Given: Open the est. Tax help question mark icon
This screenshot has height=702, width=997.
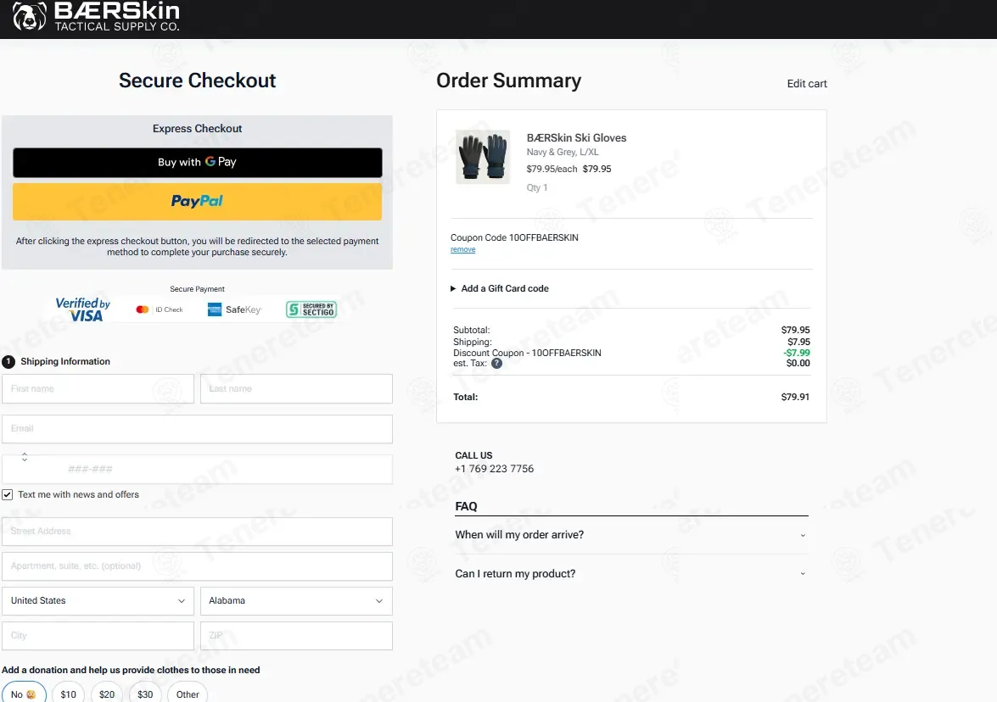Looking at the screenshot, I should coord(496,364).
